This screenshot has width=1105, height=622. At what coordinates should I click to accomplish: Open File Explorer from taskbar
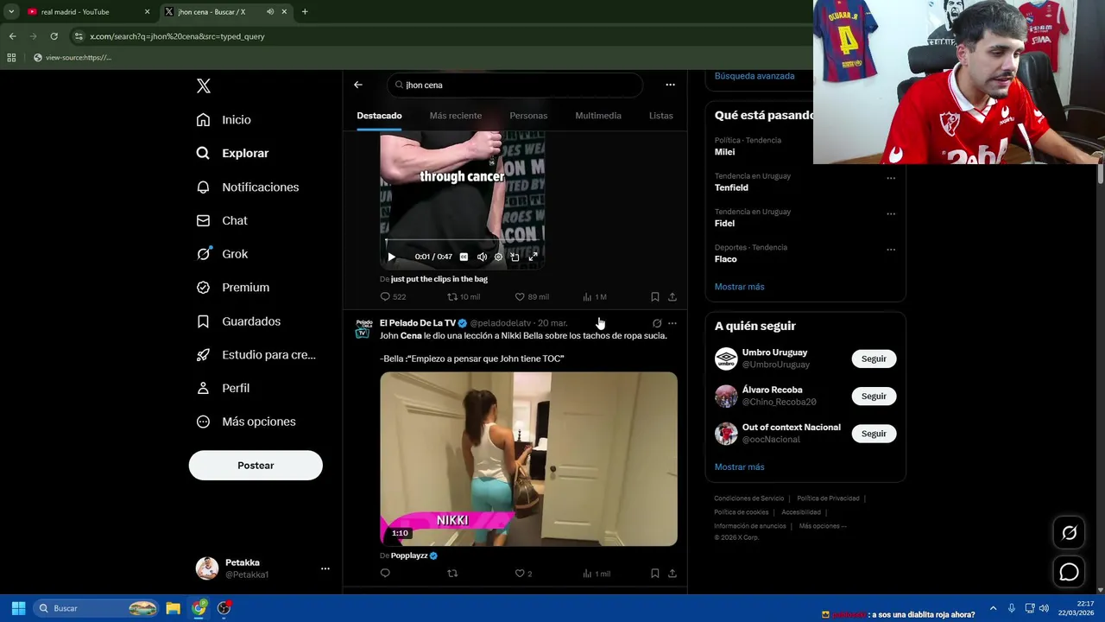(173, 608)
